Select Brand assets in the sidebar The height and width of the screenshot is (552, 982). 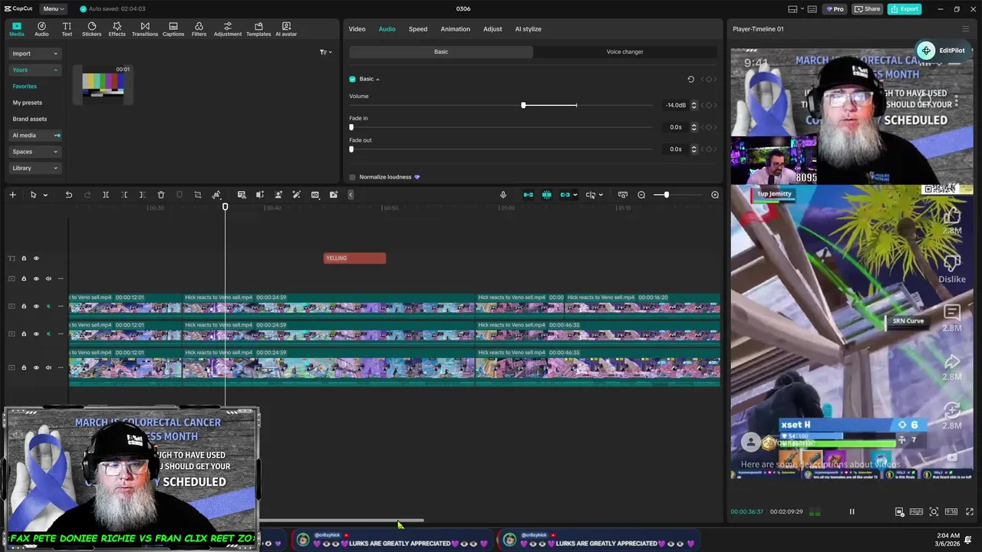pyautogui.click(x=30, y=119)
